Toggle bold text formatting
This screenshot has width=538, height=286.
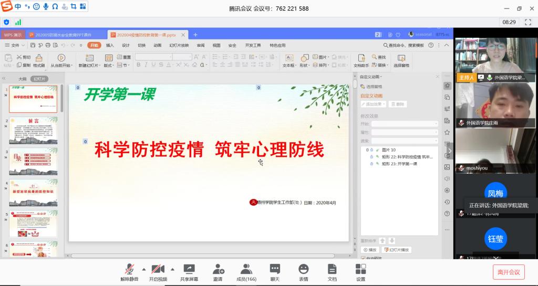138,65
